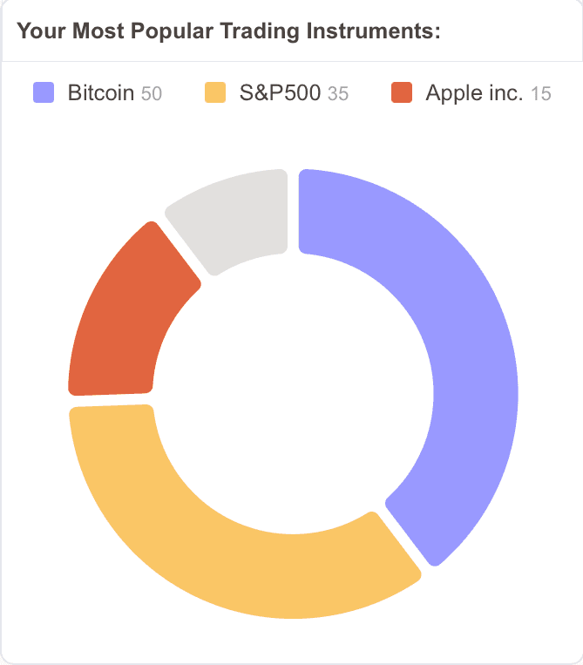Toggle the Apple inc. series legend label

[474, 93]
